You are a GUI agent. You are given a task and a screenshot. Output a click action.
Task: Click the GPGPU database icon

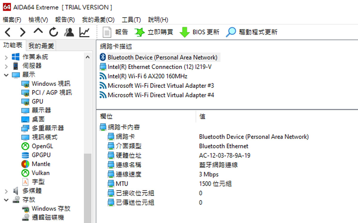pyautogui.click(x=25, y=155)
